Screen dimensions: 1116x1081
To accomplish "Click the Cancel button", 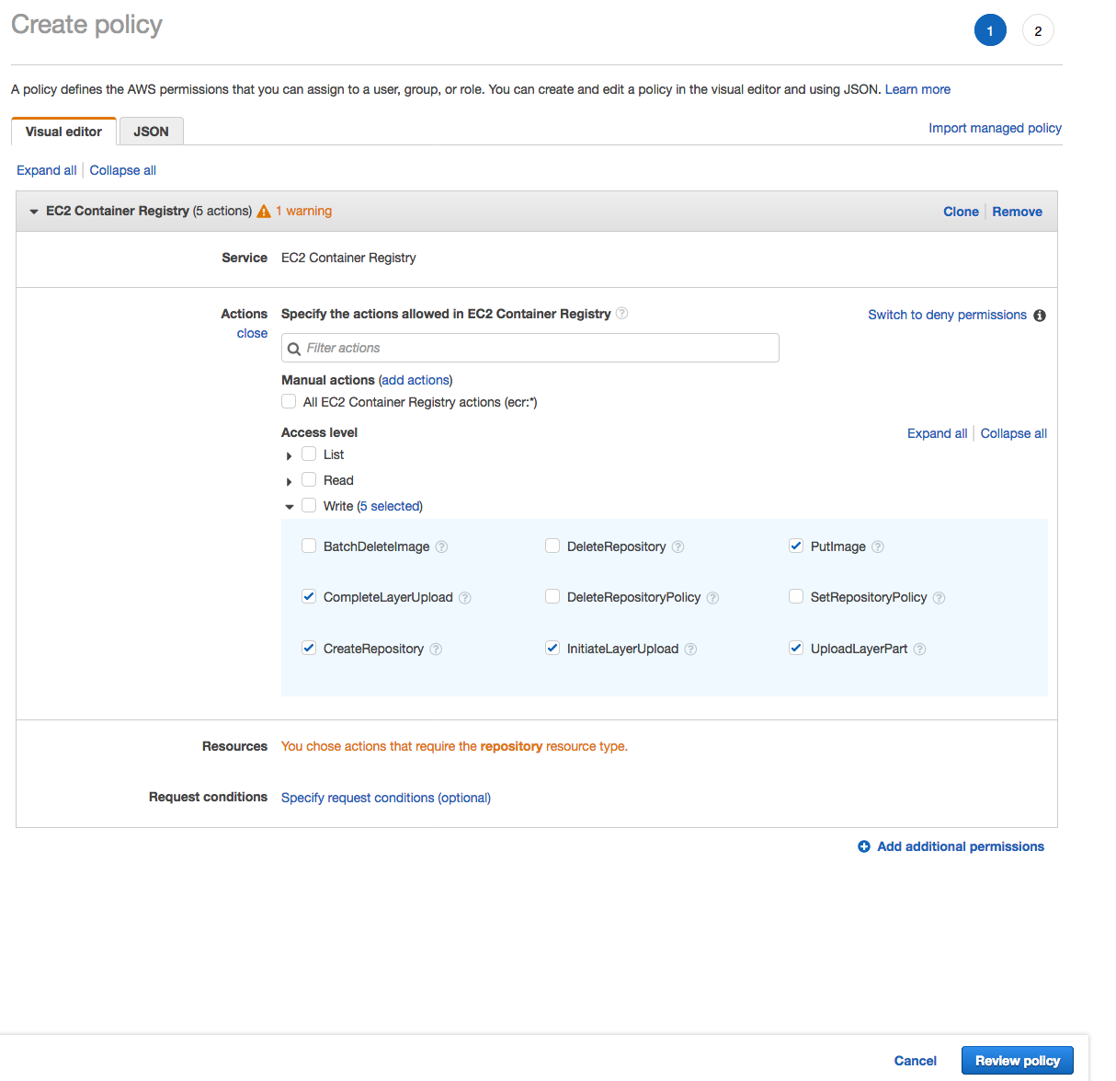I will point(916,1061).
